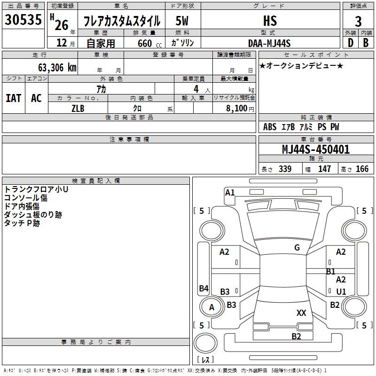This screenshot has width=376, height=376.
Task: Select the exterior color アカ
Action: (101, 89)
